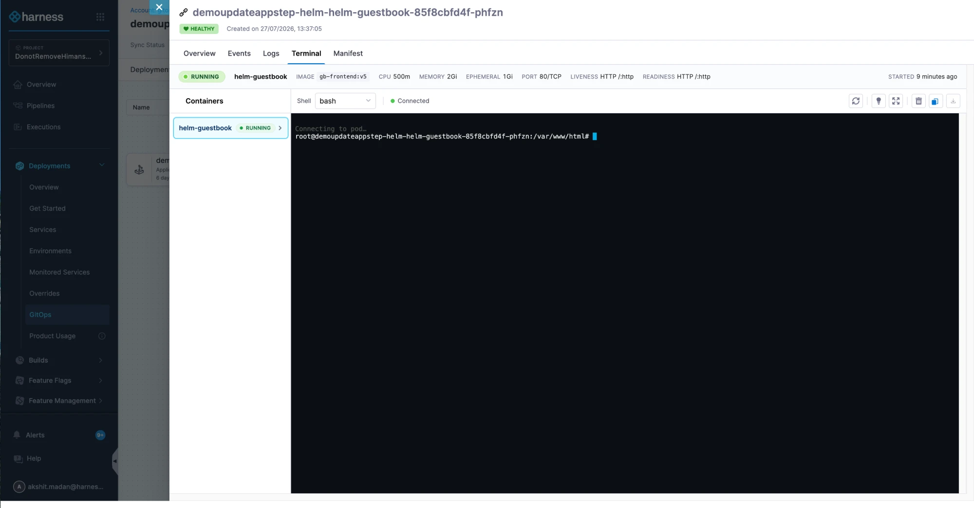Click the Harness logo

pyautogui.click(x=37, y=17)
